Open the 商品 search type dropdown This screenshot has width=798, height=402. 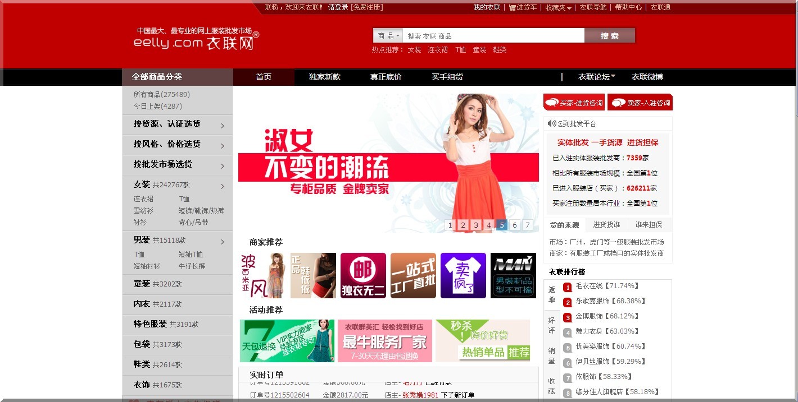pyautogui.click(x=388, y=36)
